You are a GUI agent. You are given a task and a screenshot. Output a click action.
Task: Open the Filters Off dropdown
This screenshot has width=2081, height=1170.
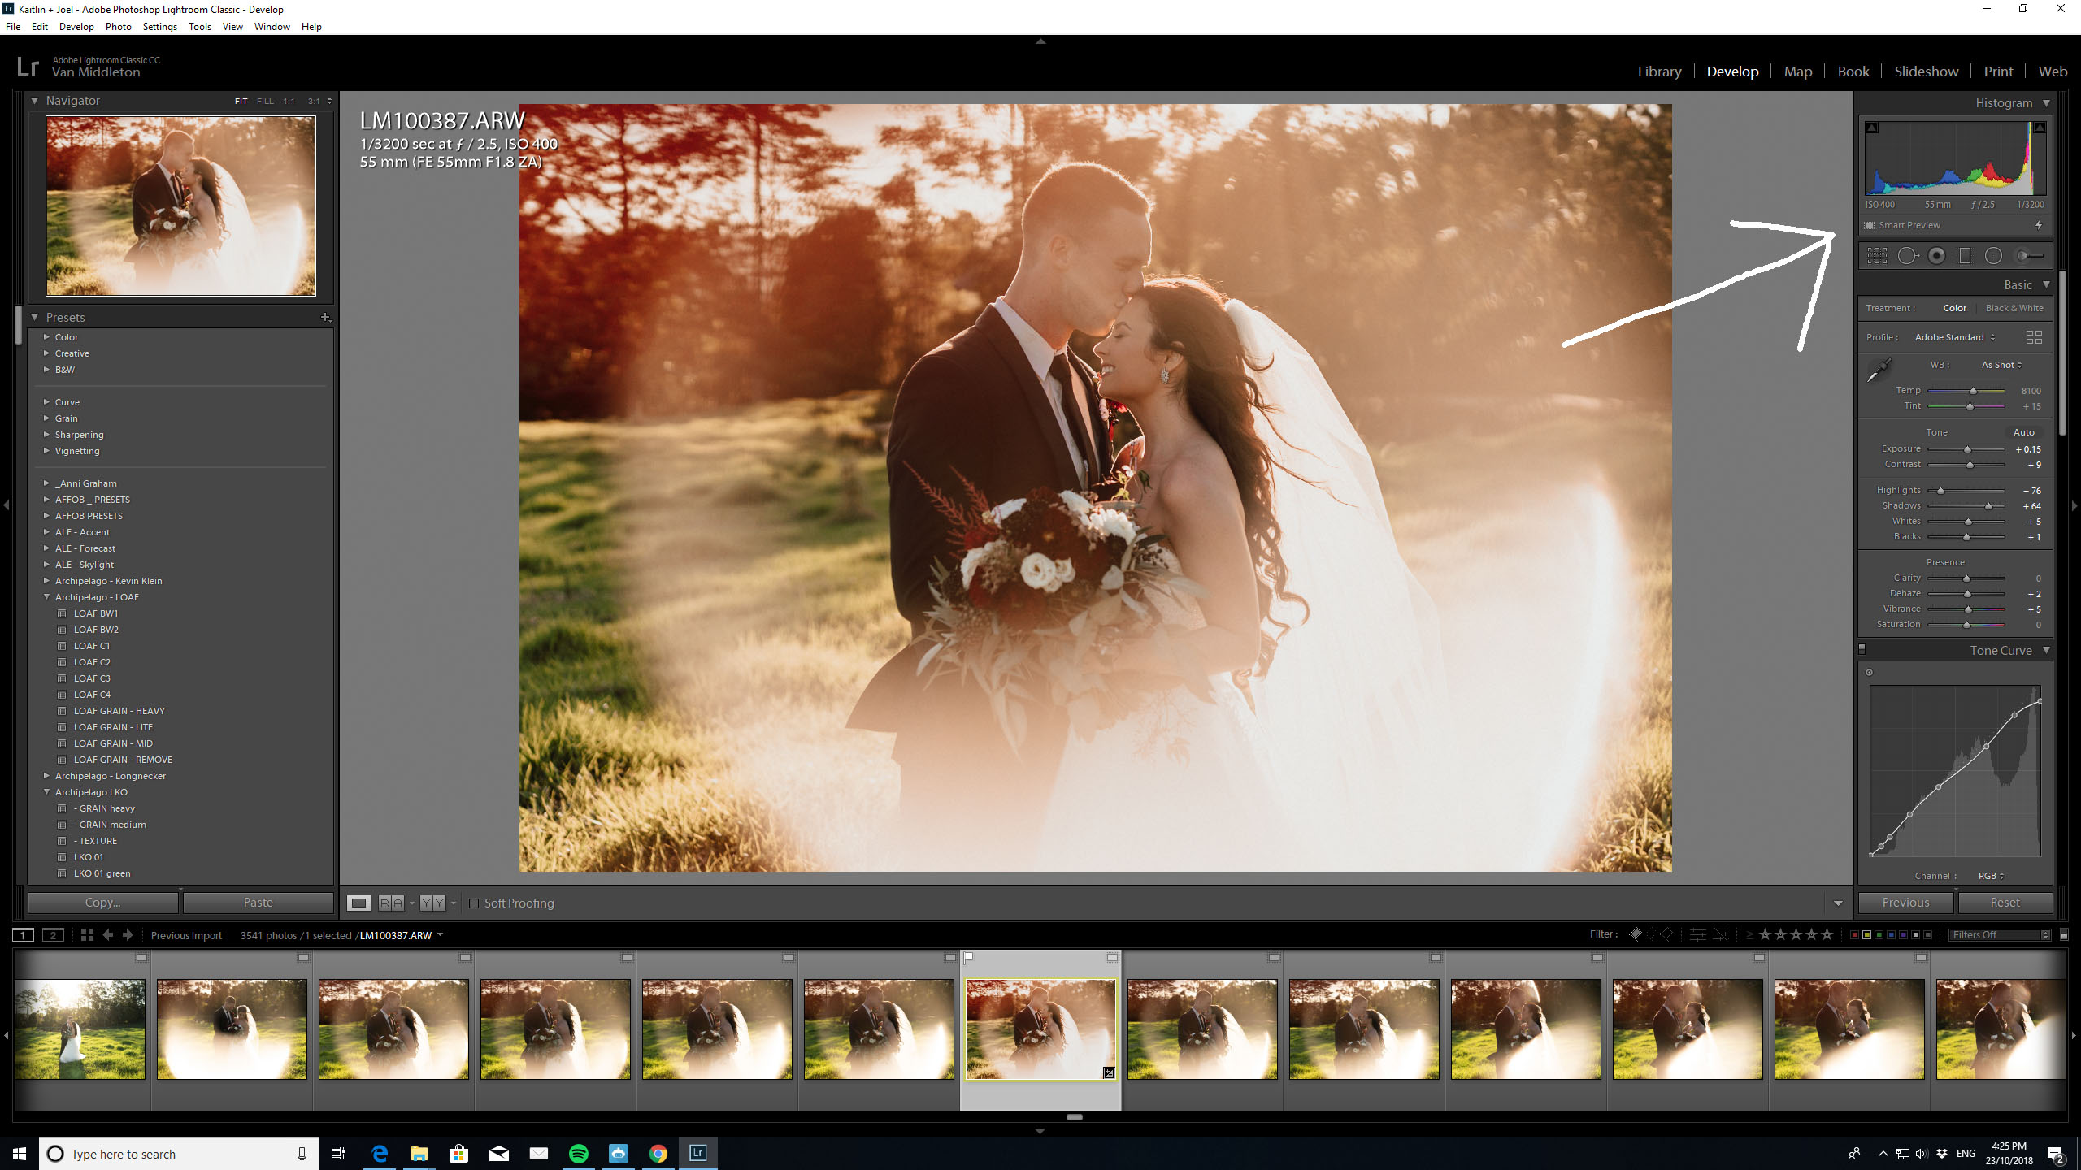coord(2000,935)
